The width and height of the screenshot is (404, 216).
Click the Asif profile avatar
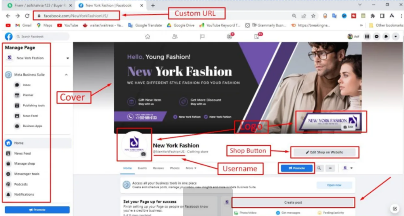point(350,37)
